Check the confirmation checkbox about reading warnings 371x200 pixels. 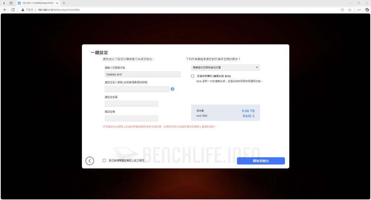(104, 161)
